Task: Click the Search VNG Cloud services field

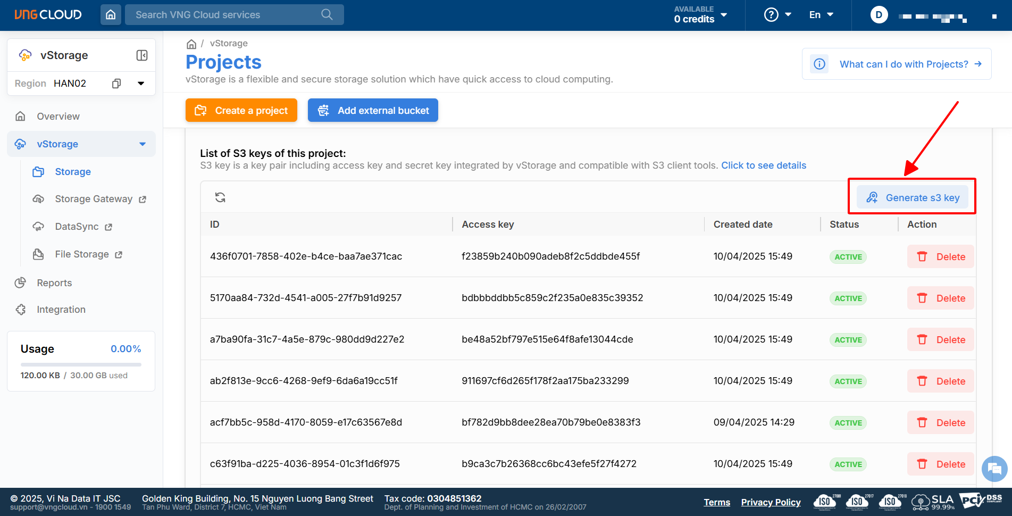Action: [x=226, y=15]
